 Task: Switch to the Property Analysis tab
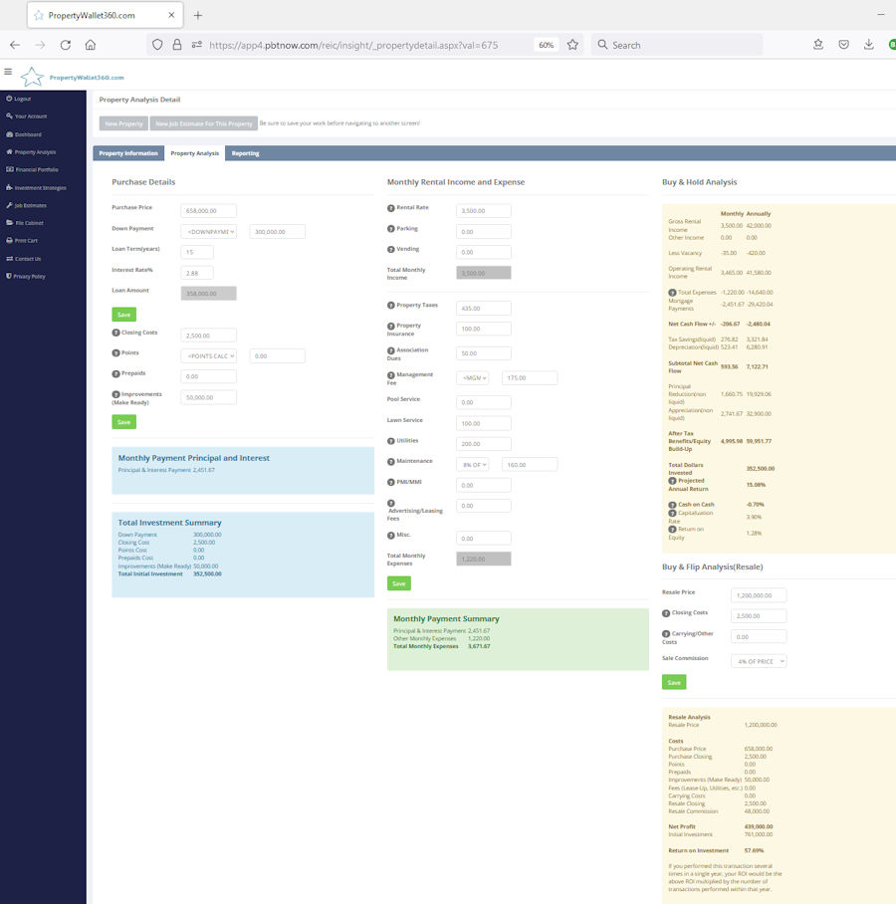click(x=195, y=153)
